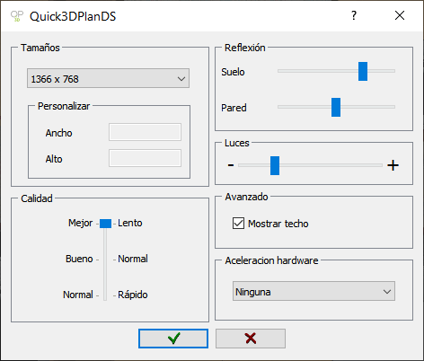424x361 pixels.
Task: Click the Suelo reflection slider handle
Action: click(363, 71)
